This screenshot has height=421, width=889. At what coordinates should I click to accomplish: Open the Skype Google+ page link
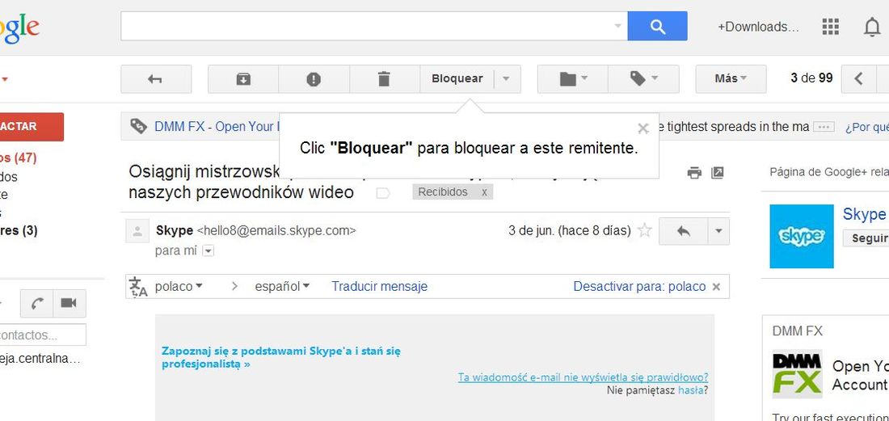(866, 213)
